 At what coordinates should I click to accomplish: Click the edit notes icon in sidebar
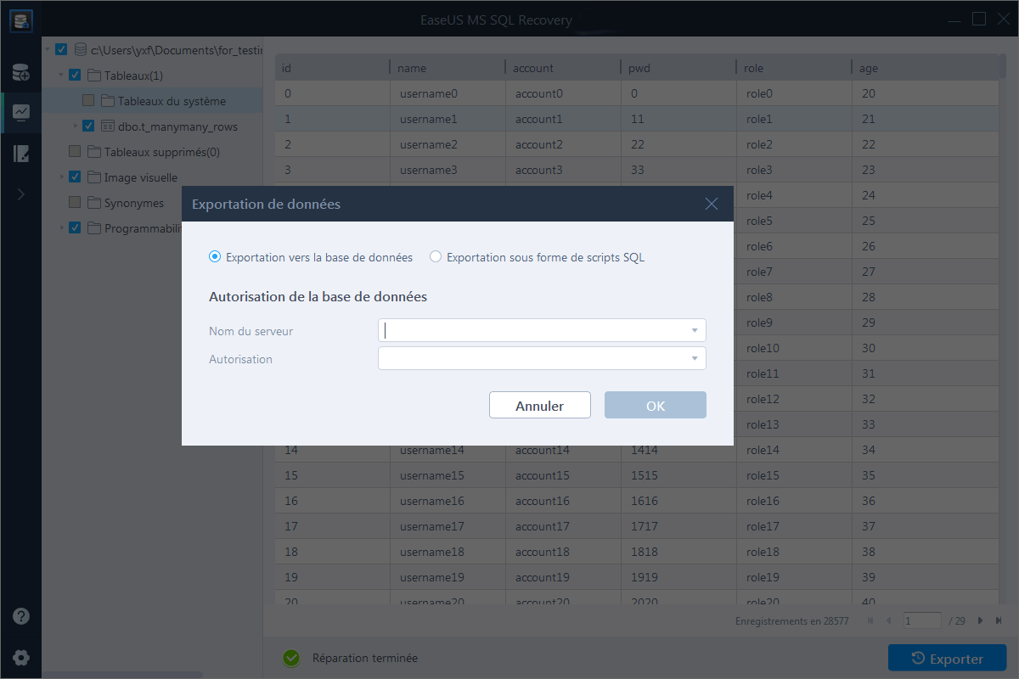click(x=20, y=154)
